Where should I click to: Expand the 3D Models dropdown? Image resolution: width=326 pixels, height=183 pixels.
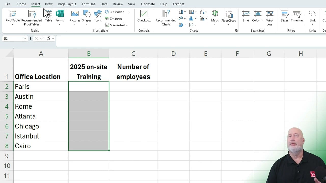coord(129,12)
